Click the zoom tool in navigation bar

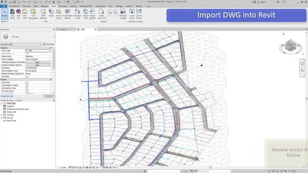click(302, 71)
